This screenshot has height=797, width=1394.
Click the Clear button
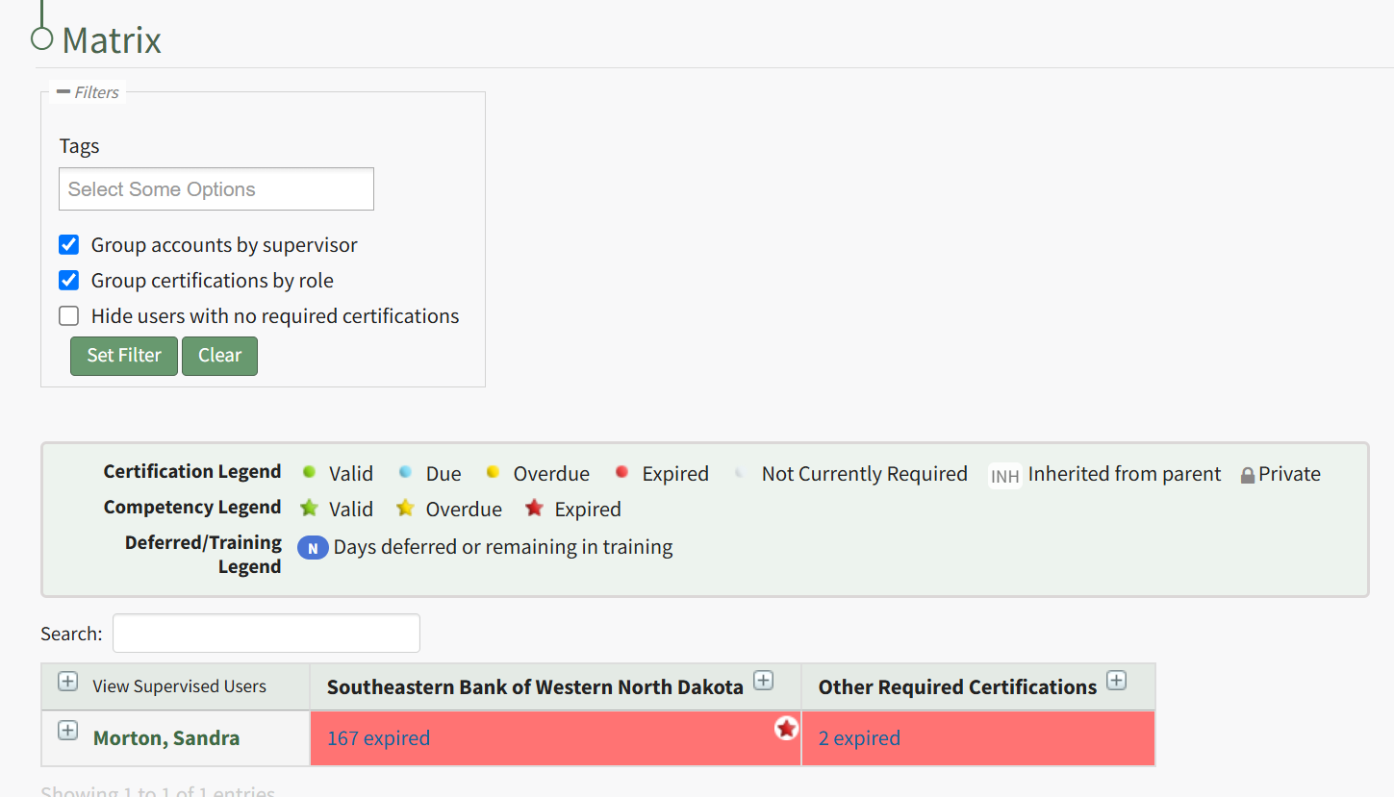(219, 356)
